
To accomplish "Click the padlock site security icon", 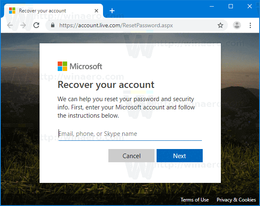I will [x=53, y=25].
